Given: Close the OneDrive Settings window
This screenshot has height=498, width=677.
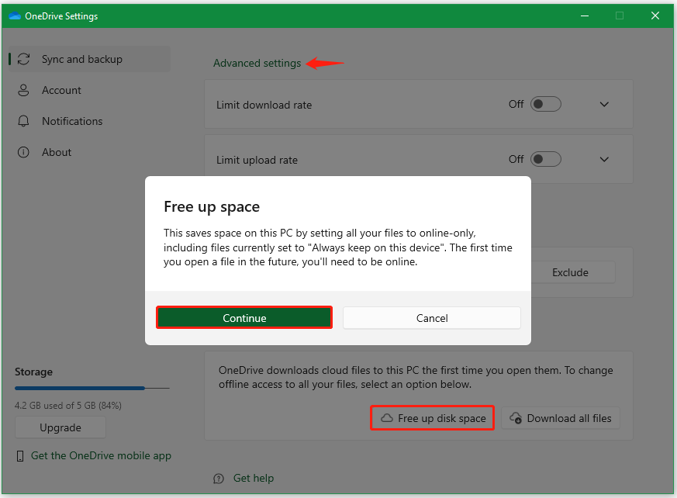Looking at the screenshot, I should (x=655, y=16).
